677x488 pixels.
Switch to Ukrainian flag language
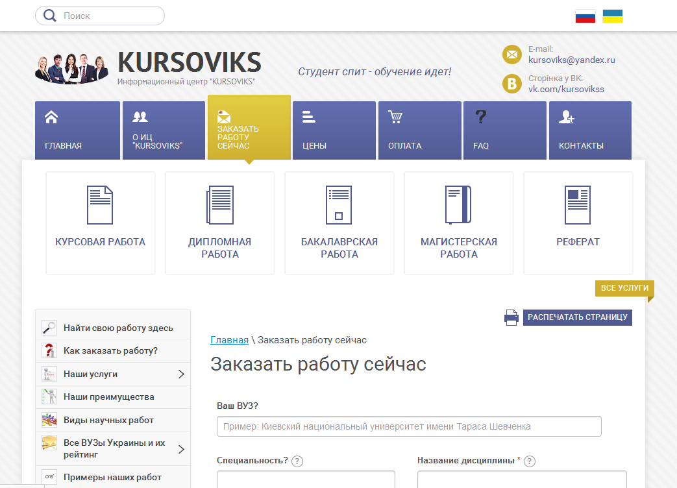pos(612,16)
